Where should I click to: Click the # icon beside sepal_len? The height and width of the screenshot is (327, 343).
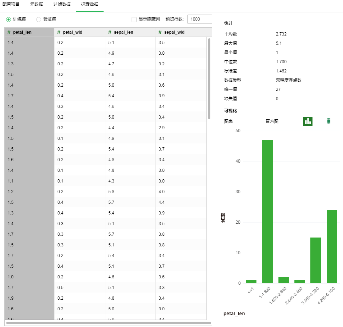pos(110,32)
